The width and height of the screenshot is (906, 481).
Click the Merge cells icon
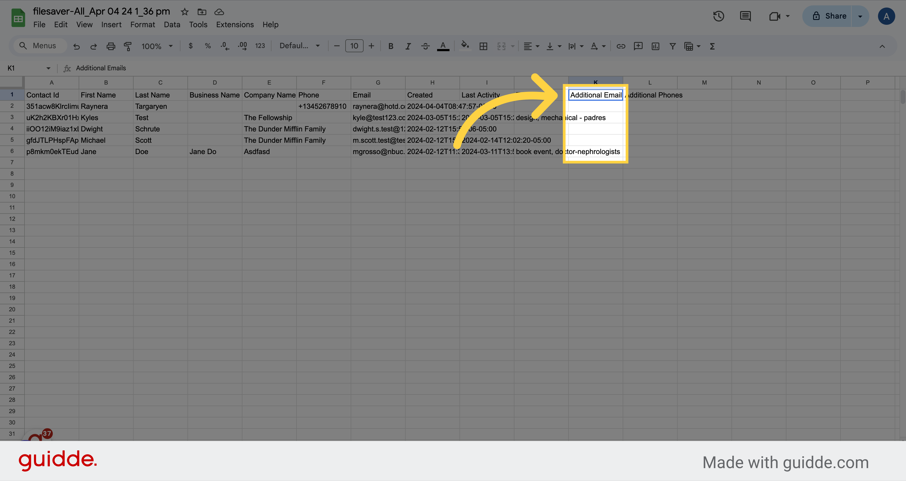[x=501, y=46]
